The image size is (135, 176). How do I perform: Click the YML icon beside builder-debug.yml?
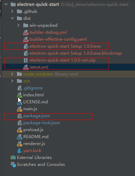[x=26, y=32]
